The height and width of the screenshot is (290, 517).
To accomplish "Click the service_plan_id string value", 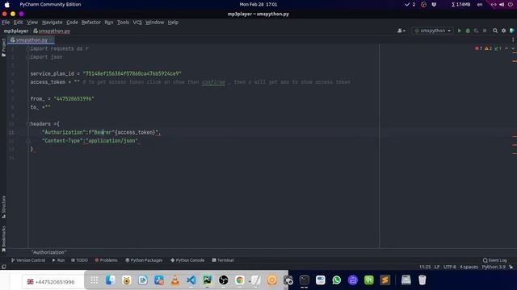I will (132, 73).
